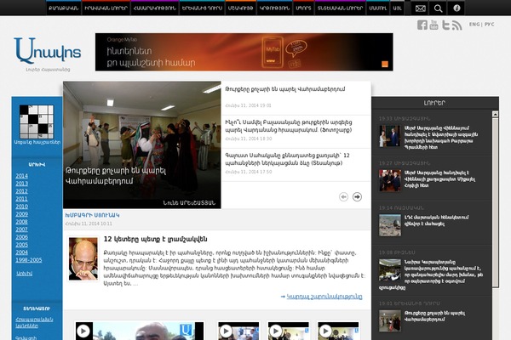Open the 19:27 news item thumbnail
This screenshot has height=340, width=511.
(390, 180)
